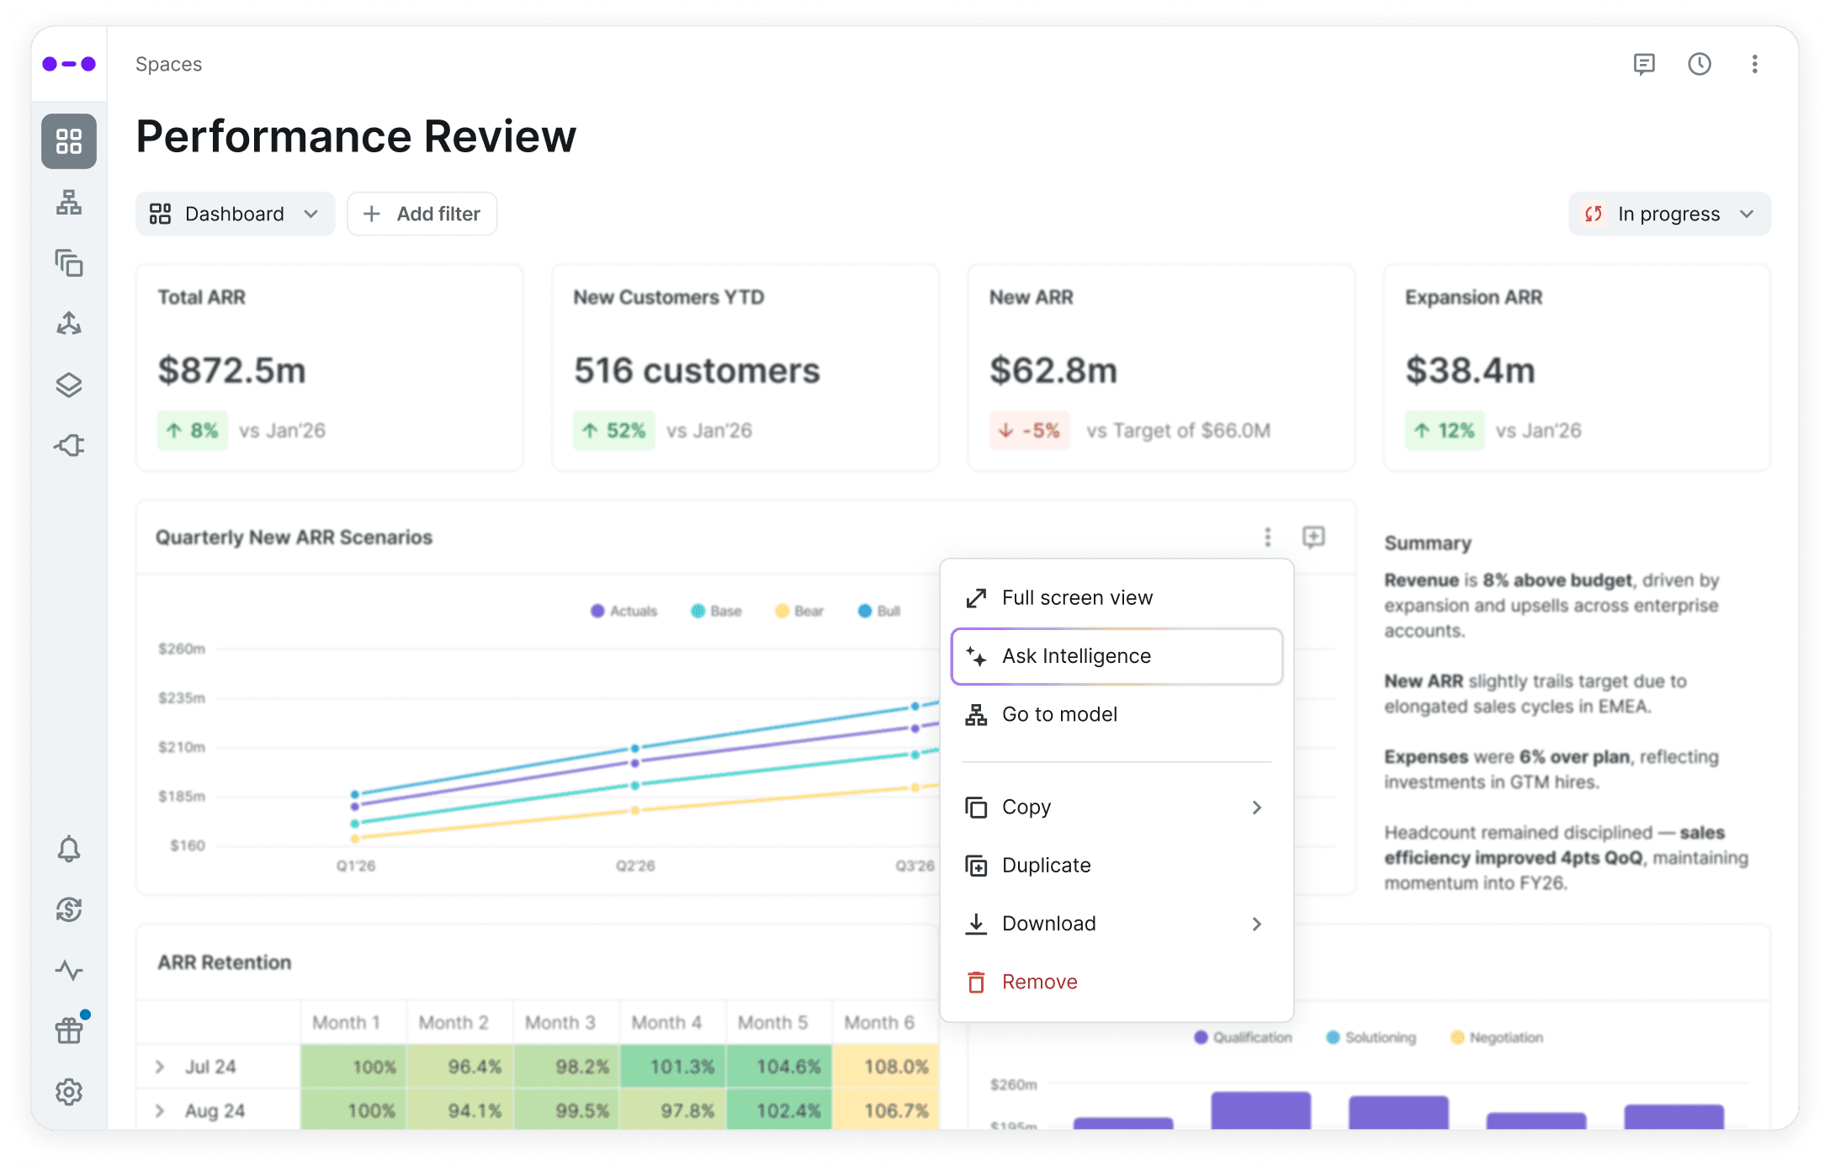Open the In progress status dropdown
The width and height of the screenshot is (1830, 1166).
pyautogui.click(x=1668, y=214)
